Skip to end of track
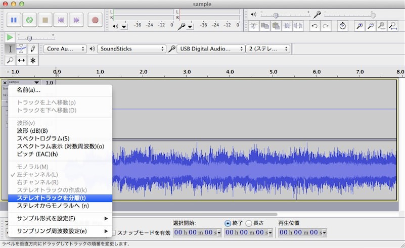The image size is (405, 248). 76,20
